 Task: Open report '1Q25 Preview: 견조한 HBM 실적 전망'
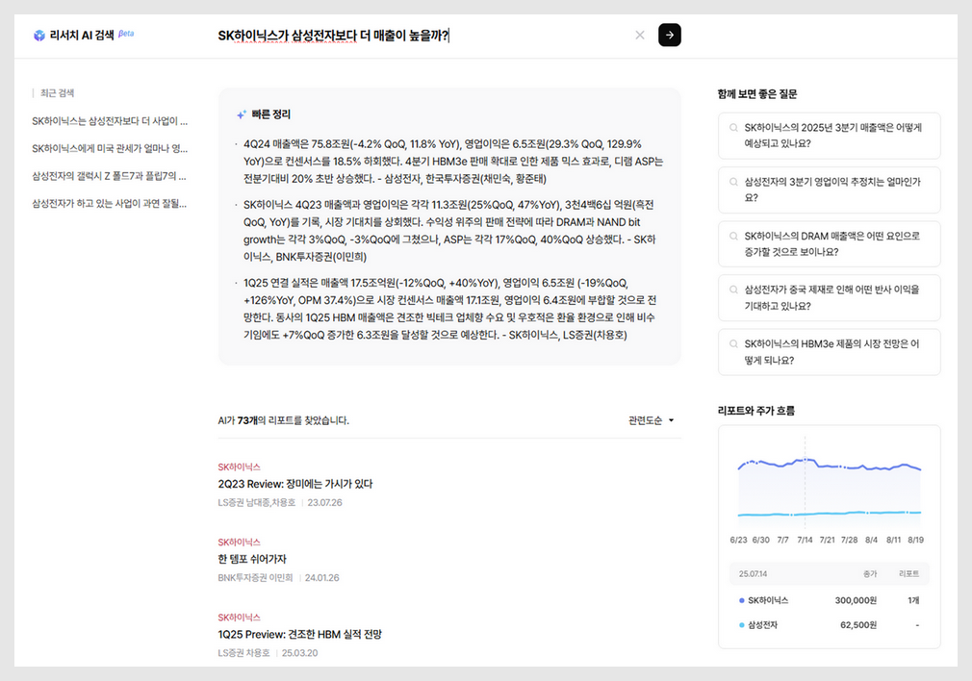coord(299,635)
